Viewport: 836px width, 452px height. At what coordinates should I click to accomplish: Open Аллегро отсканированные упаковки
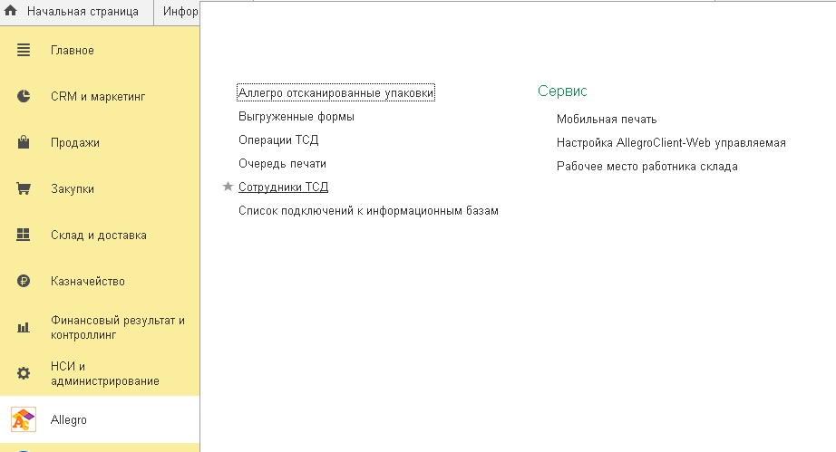[335, 92]
